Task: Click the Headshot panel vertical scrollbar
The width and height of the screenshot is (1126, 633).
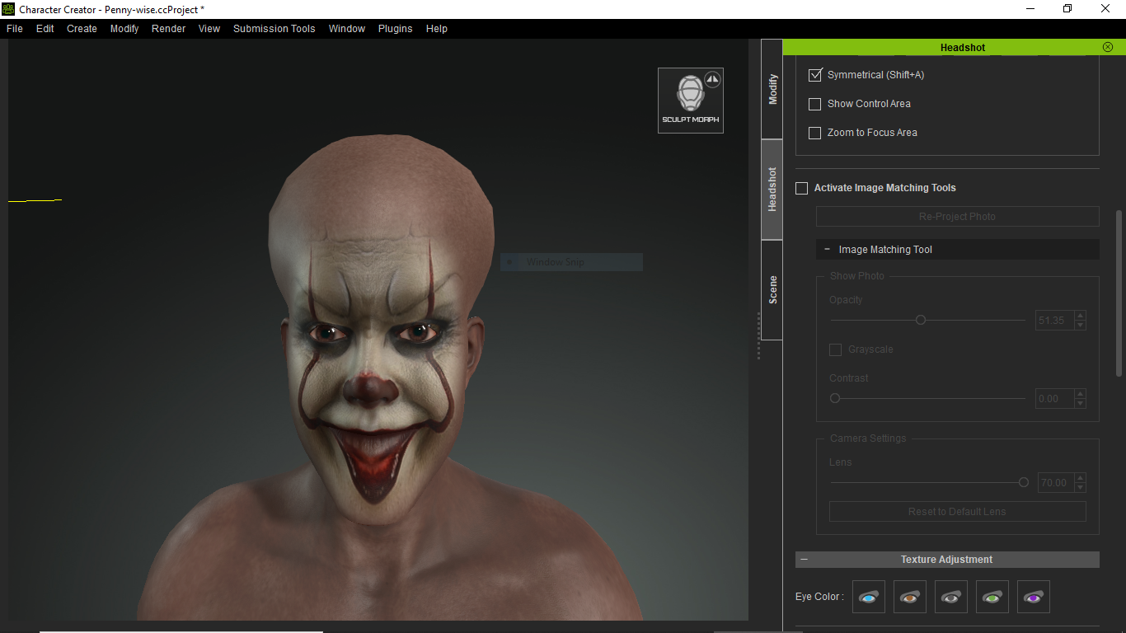Action: click(x=1119, y=293)
